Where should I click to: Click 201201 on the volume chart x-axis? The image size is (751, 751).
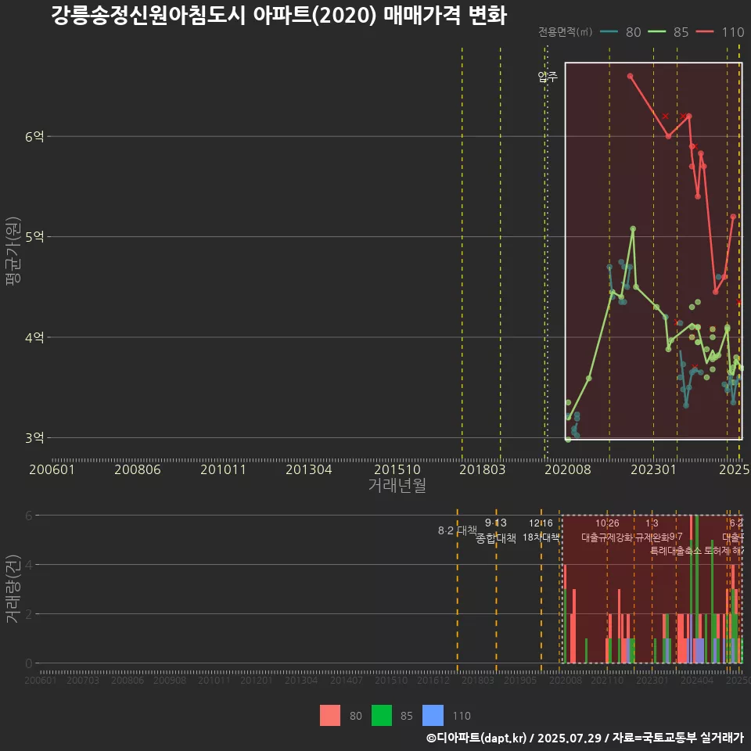coord(257,680)
